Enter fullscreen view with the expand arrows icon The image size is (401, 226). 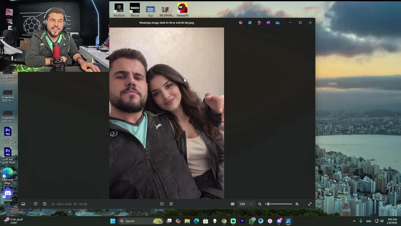point(310,204)
